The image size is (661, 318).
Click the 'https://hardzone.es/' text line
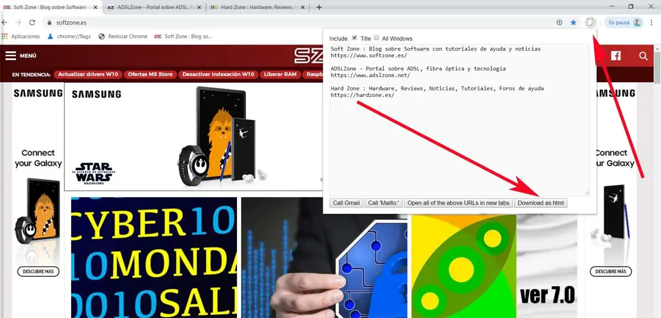pyautogui.click(x=362, y=95)
